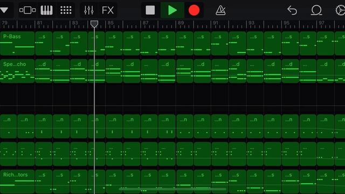Select the Rich...tors region
The height and width of the screenshot is (194, 345).
(x=17, y=182)
